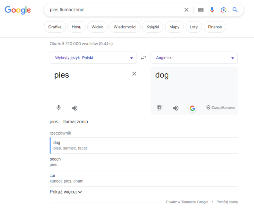Expand Pokaż więcej translations
Screen dimensions: 254x209
coord(65,192)
